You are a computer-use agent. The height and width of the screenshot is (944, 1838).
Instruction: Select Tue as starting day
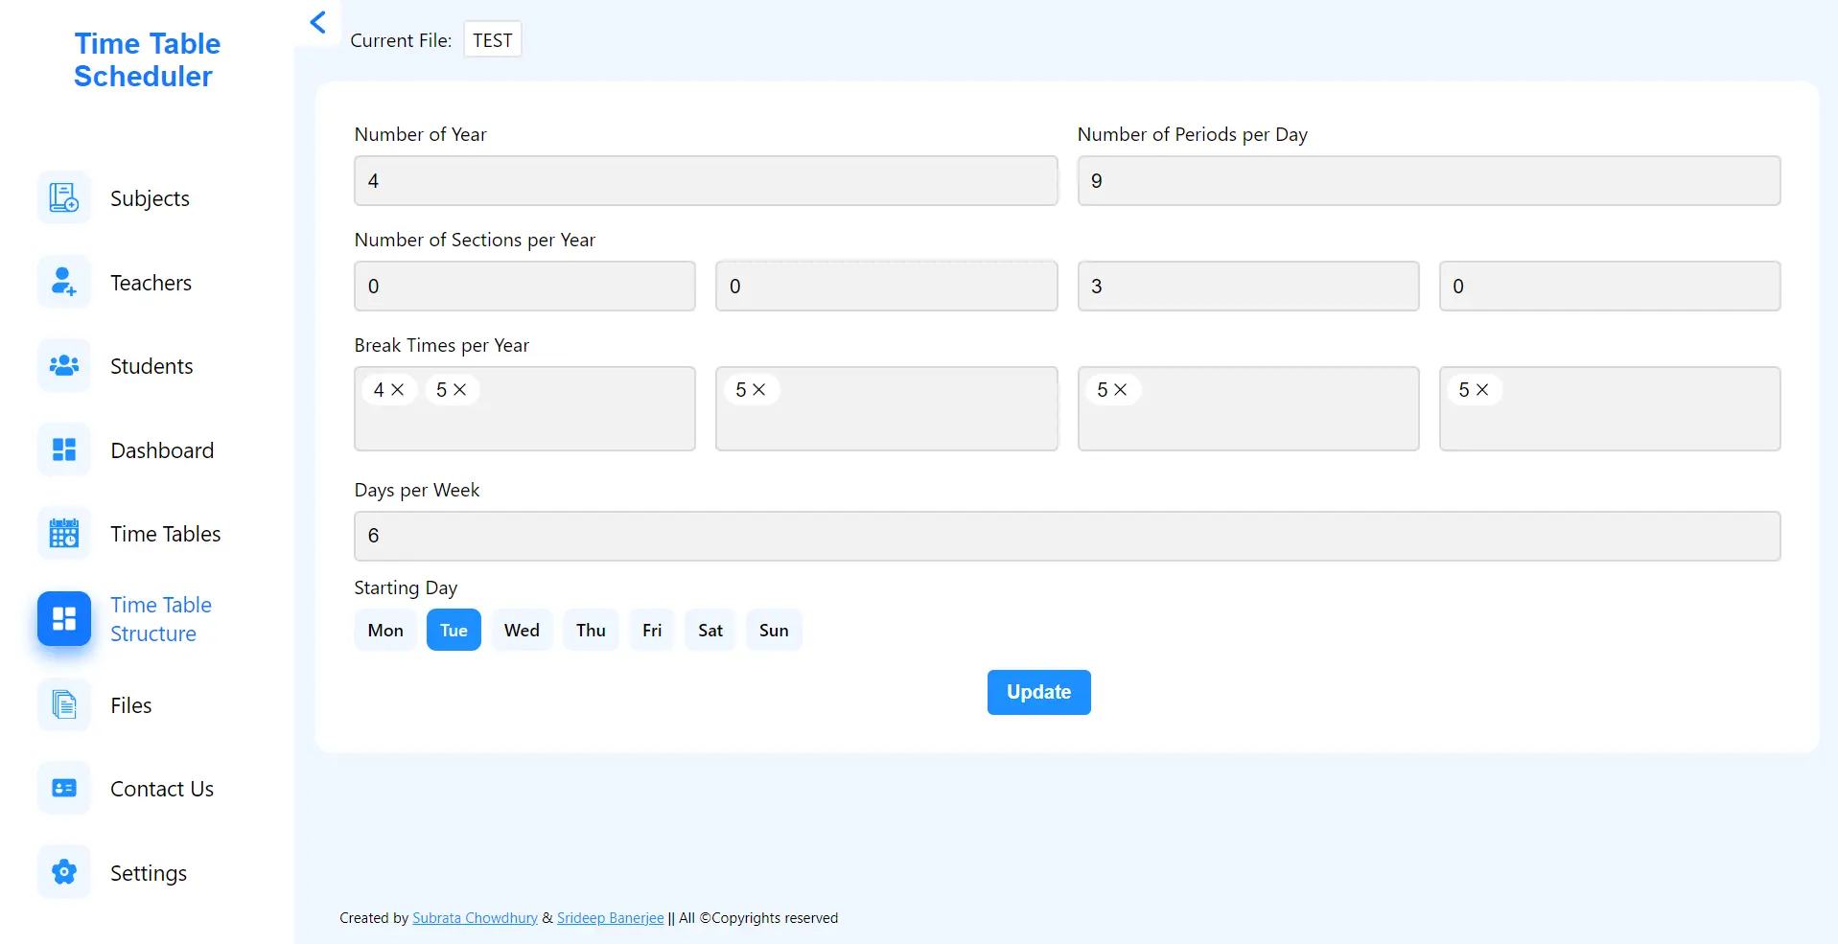tap(454, 630)
